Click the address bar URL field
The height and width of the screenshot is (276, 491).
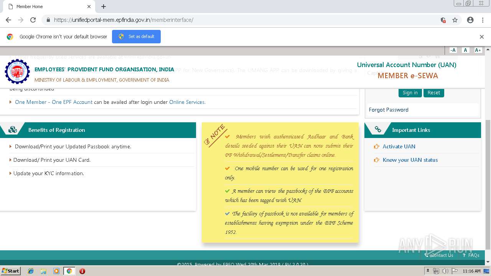tap(245, 20)
